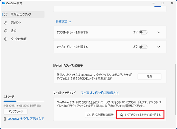Click the 除外 button
This screenshot has height=129, width=177.
tap(150, 77)
